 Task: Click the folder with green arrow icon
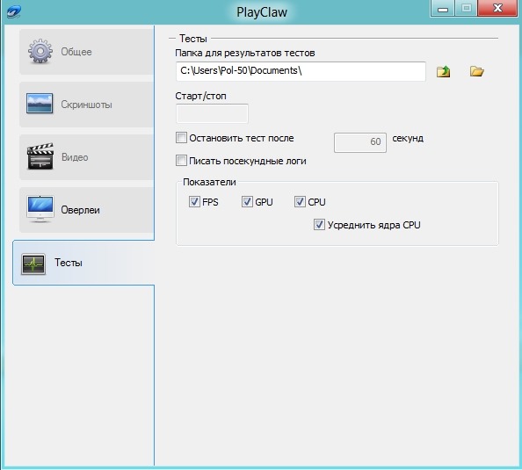click(443, 71)
